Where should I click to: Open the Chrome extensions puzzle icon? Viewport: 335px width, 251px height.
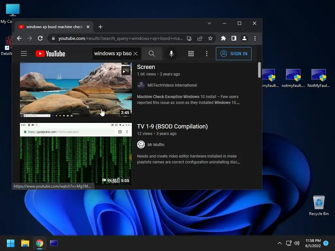(223, 38)
